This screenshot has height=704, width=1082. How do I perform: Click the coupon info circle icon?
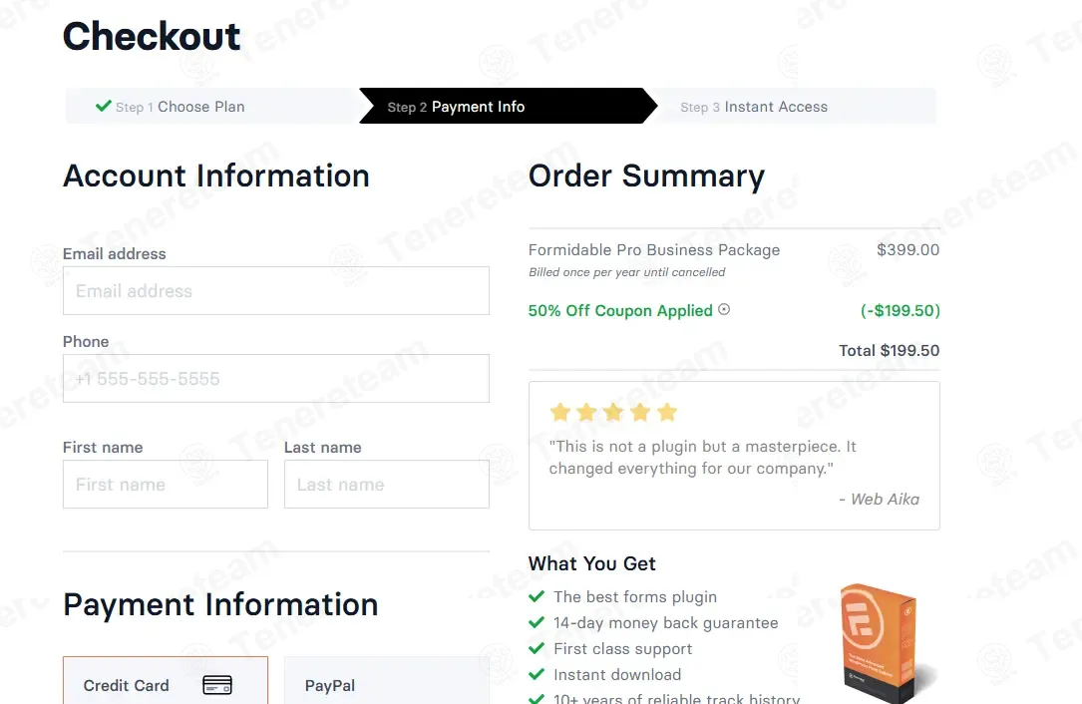(x=724, y=309)
